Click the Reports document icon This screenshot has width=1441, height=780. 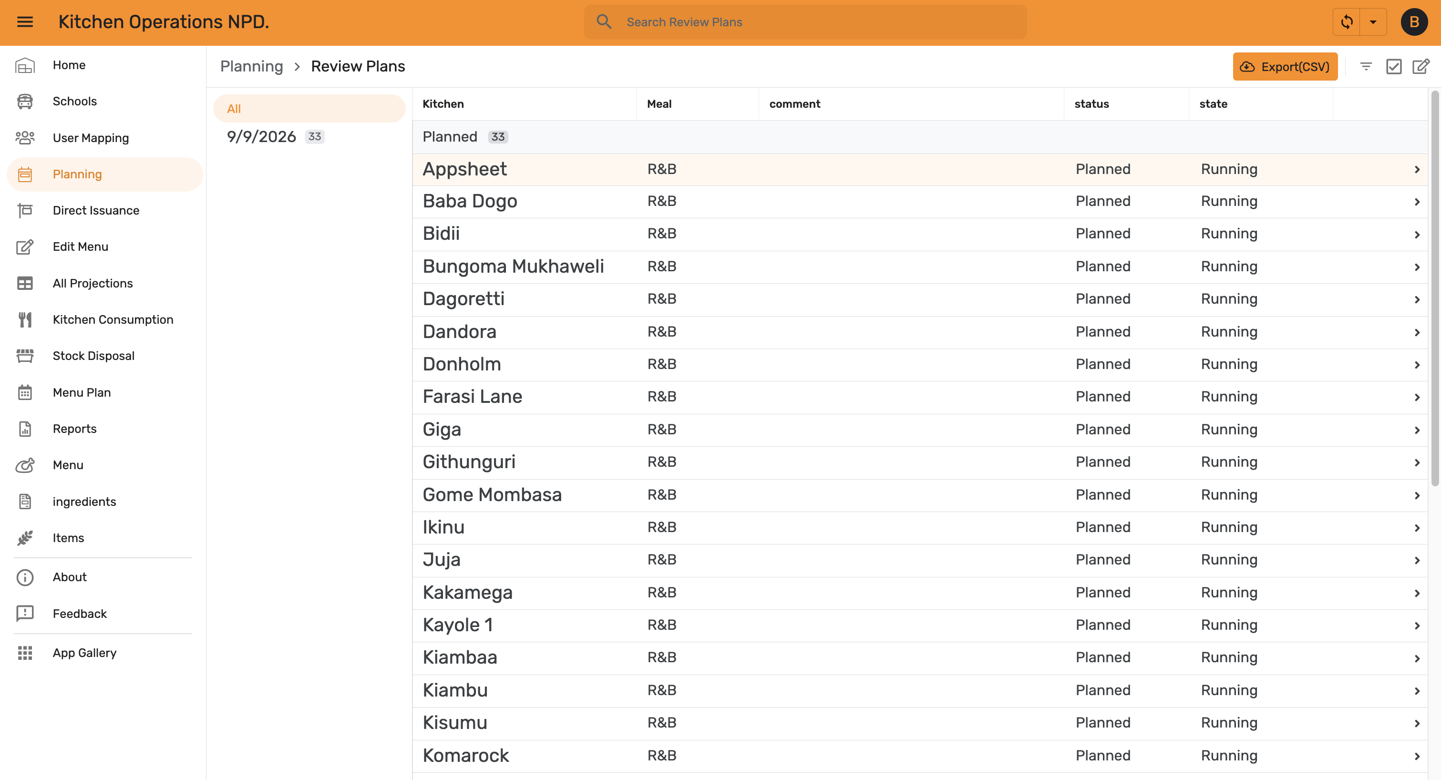(25, 428)
